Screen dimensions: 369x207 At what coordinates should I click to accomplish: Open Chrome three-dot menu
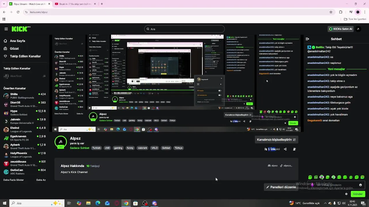point(365,12)
